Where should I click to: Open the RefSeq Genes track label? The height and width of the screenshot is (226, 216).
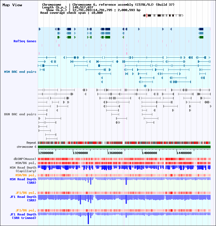pos(25,41)
